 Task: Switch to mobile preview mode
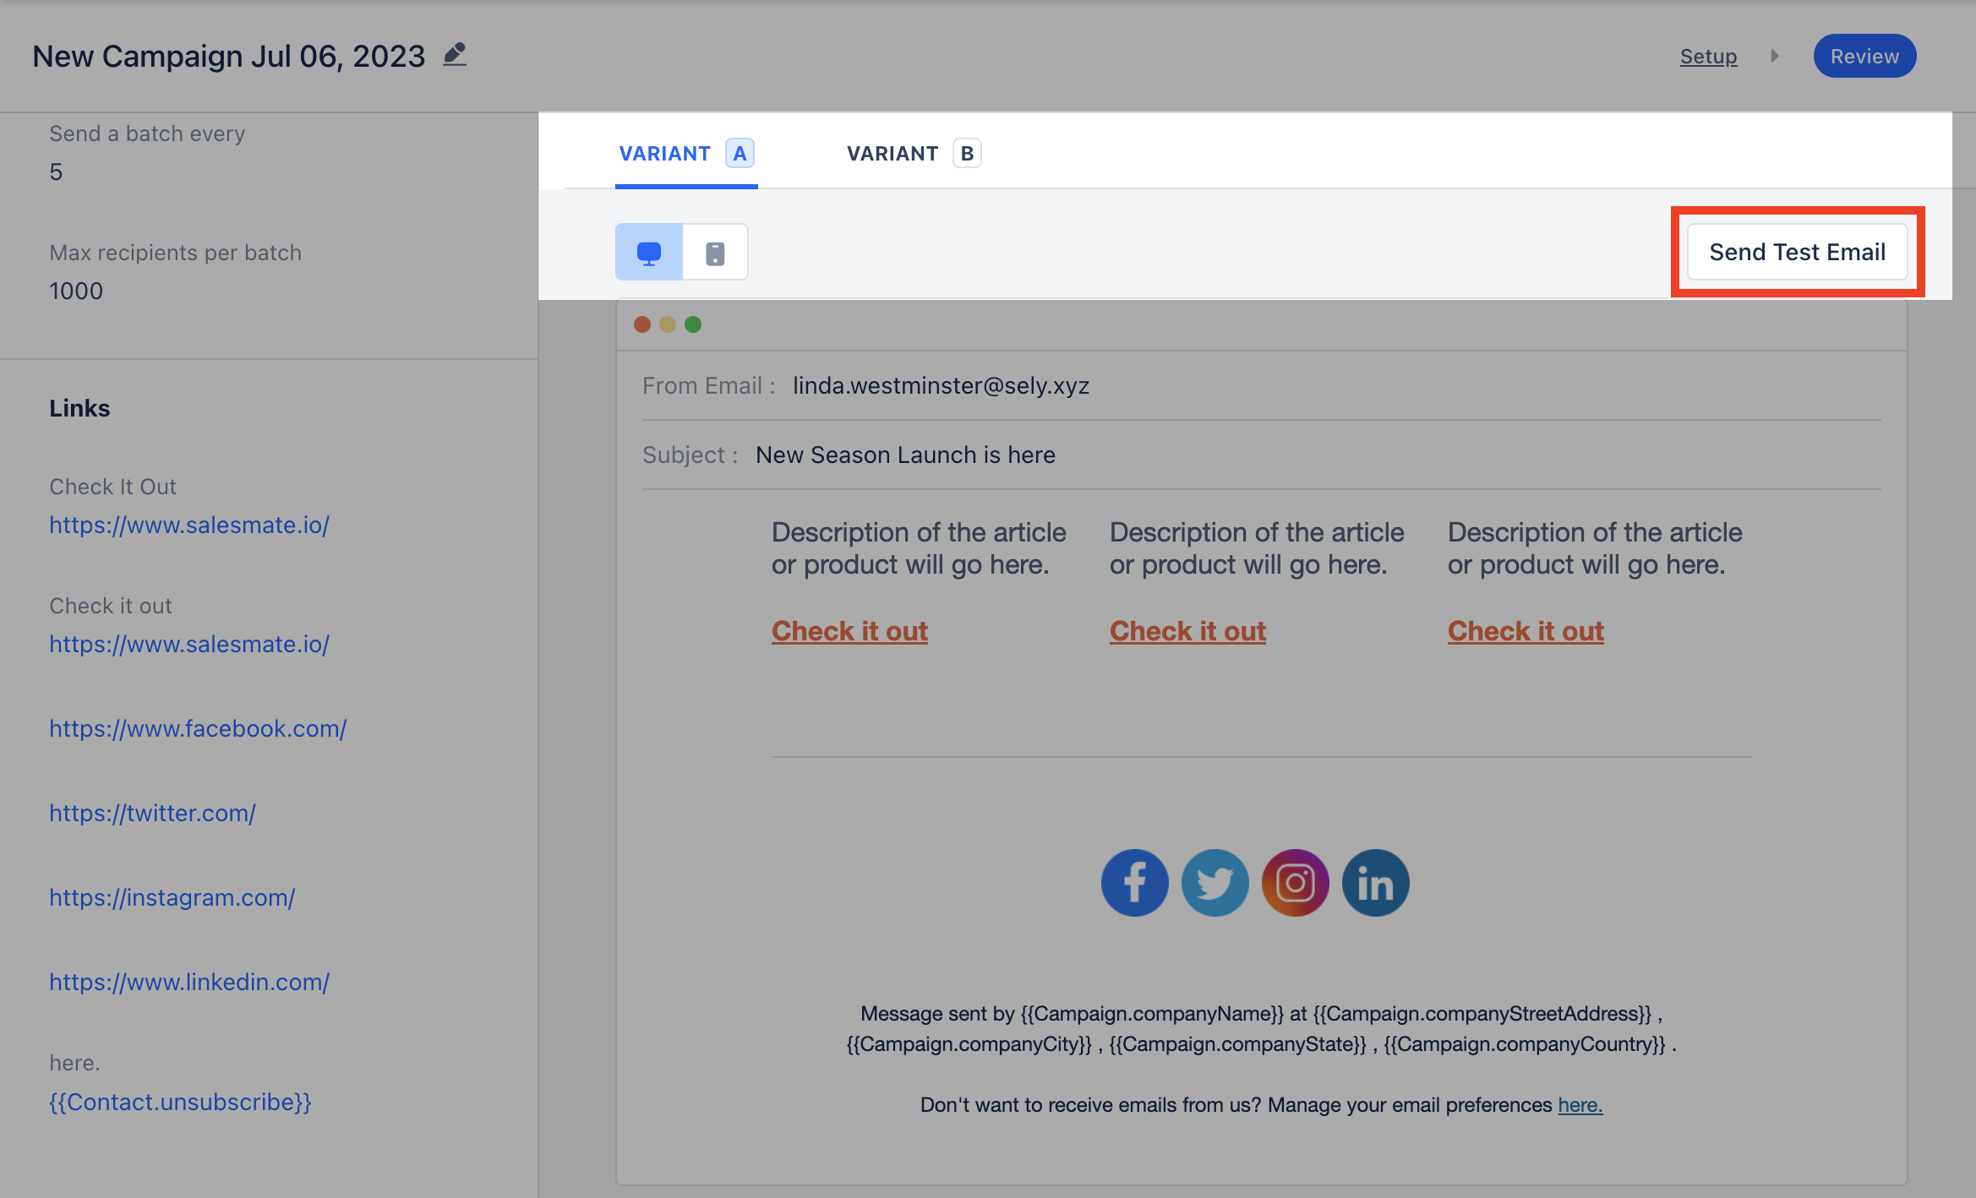tap(715, 253)
